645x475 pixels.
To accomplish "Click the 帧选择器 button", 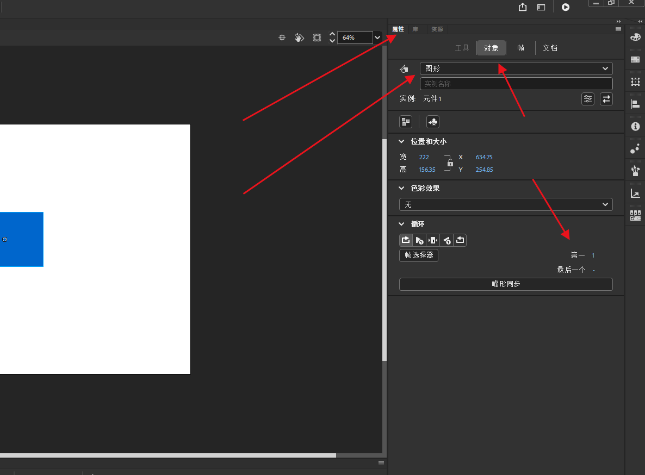I will click(x=418, y=255).
